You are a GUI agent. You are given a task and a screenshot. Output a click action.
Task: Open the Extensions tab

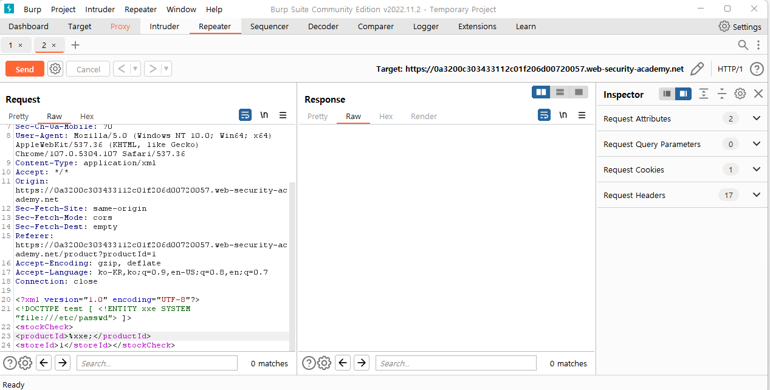pyautogui.click(x=477, y=27)
